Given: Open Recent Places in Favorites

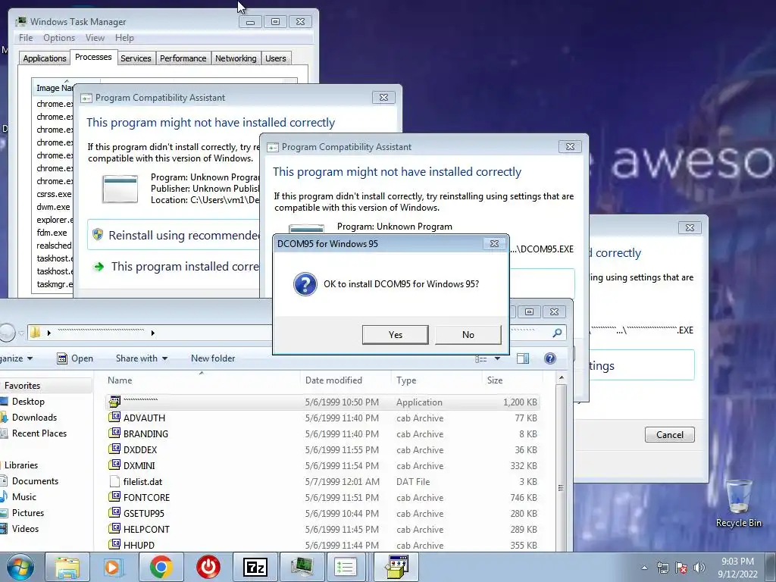Looking at the screenshot, I should click(x=39, y=433).
